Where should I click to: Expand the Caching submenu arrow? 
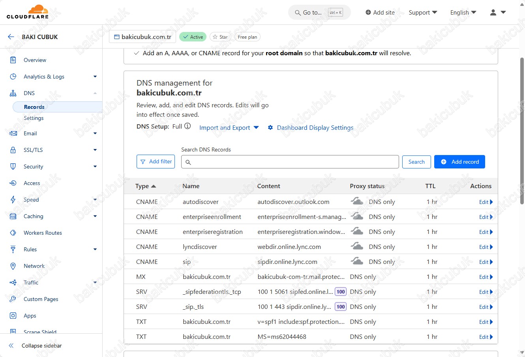tap(95, 216)
